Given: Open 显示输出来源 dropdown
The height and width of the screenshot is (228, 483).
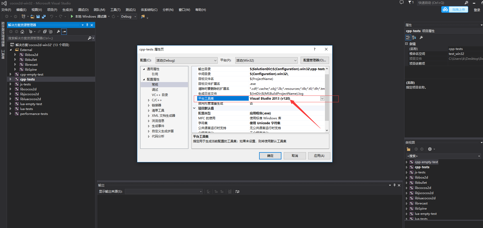Looking at the screenshot, I should 164,192.
